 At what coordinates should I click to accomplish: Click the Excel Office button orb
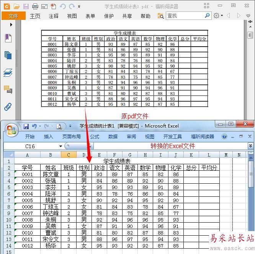click(x=11, y=129)
